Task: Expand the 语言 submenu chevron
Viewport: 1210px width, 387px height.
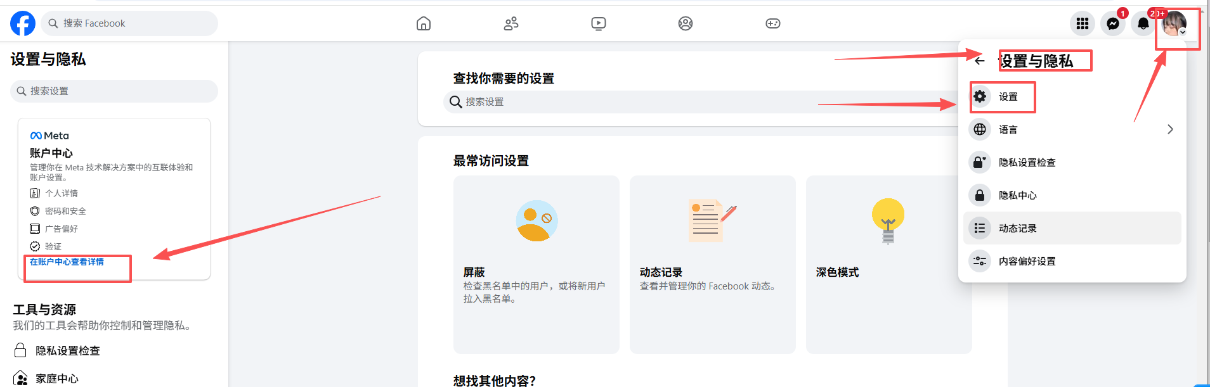Action: point(1170,129)
